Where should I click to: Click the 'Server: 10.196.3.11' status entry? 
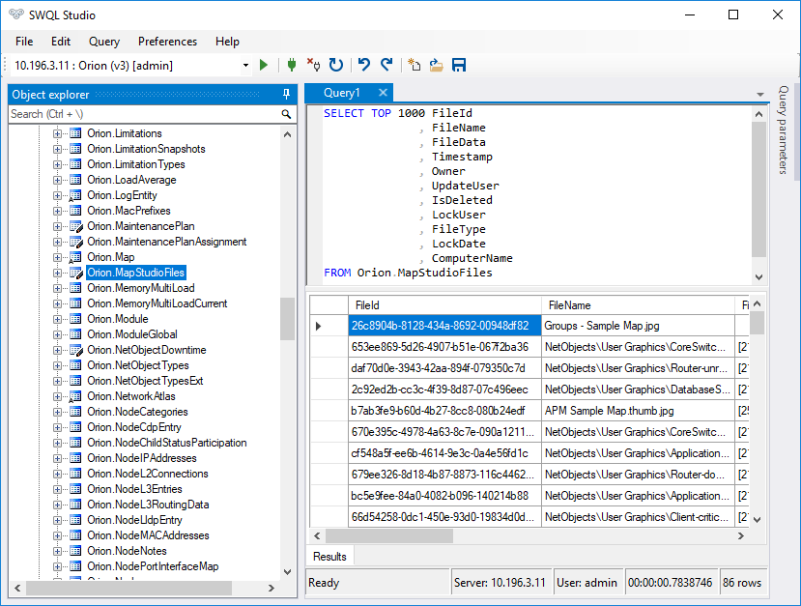point(501,583)
